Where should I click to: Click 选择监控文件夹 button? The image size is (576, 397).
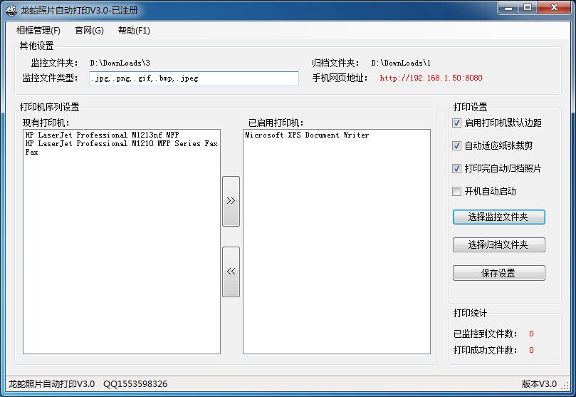[x=498, y=217]
